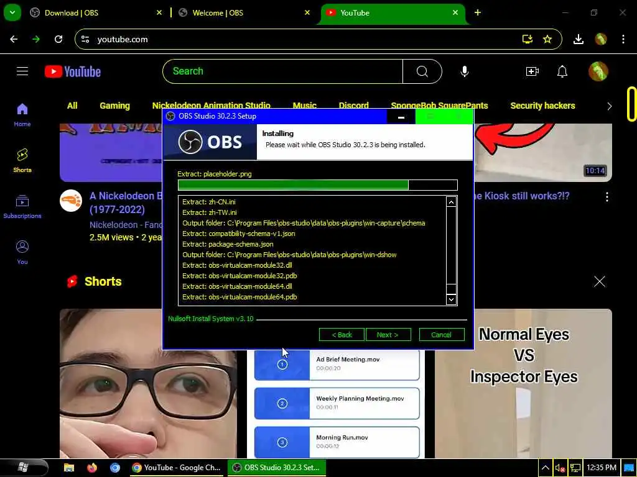Viewport: 637px width, 477px height.
Task: Select the Gaming category chip
Action: click(x=115, y=106)
